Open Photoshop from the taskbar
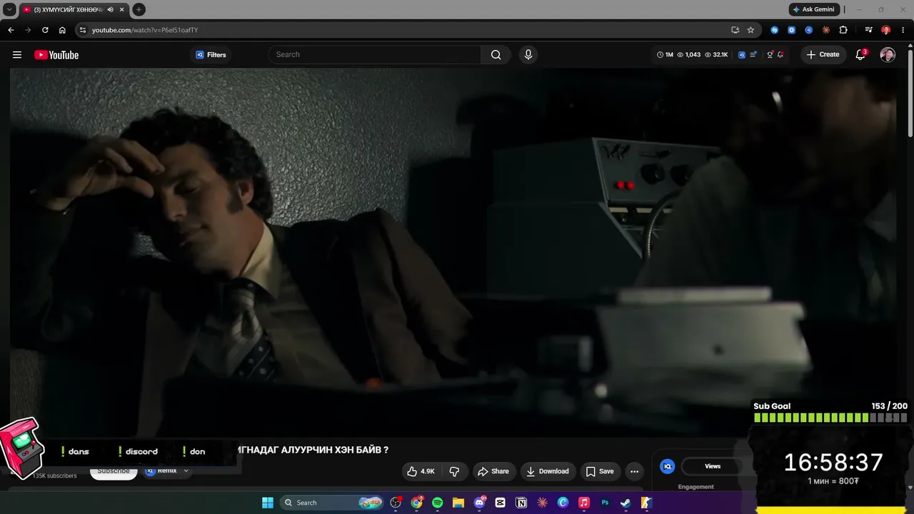The image size is (914, 514). (605, 503)
